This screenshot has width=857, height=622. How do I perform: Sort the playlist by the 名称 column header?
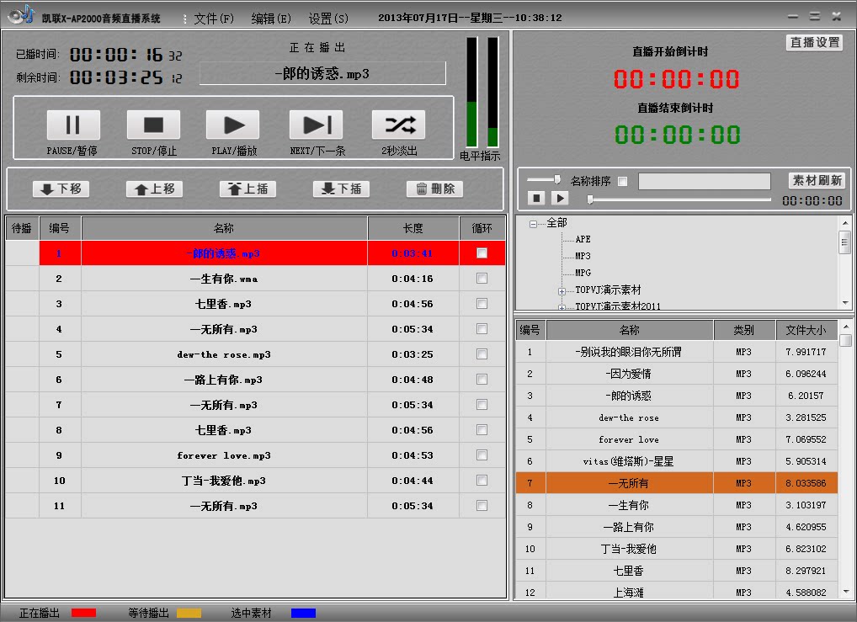click(x=224, y=228)
